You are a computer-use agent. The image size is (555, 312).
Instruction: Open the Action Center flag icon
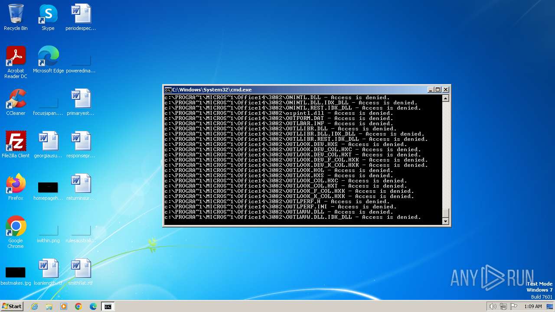tap(514, 306)
